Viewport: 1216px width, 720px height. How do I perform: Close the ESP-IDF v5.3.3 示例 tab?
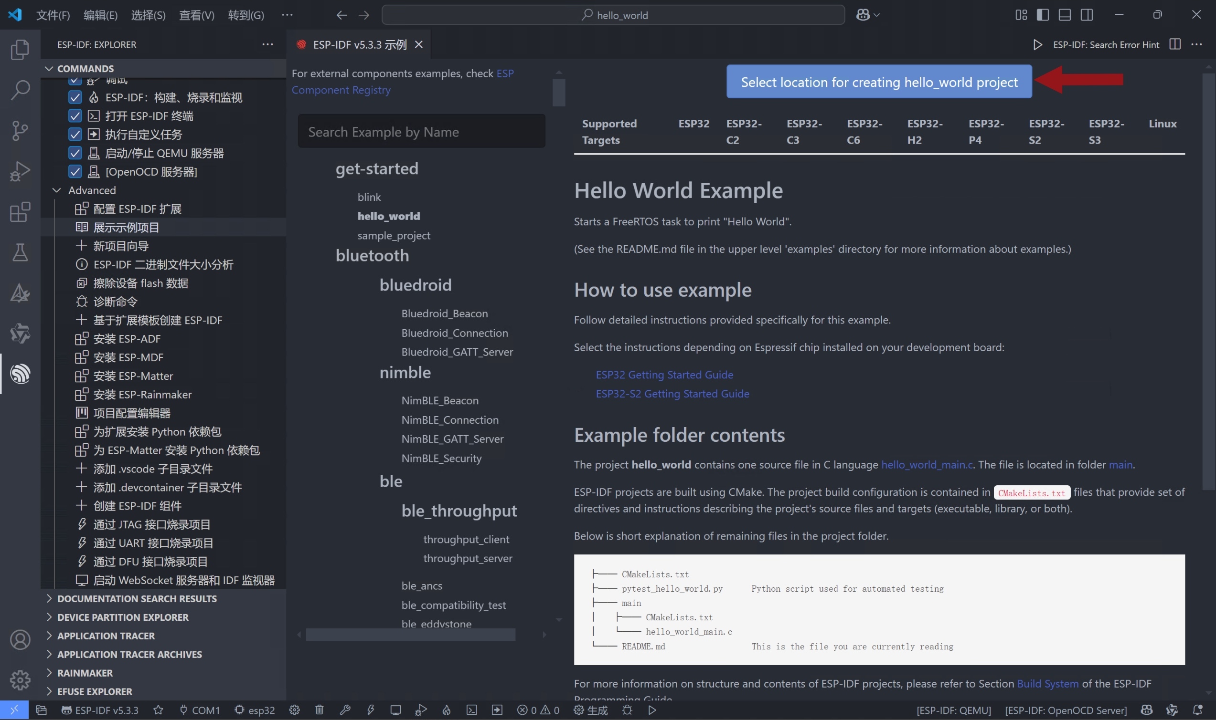click(x=418, y=45)
